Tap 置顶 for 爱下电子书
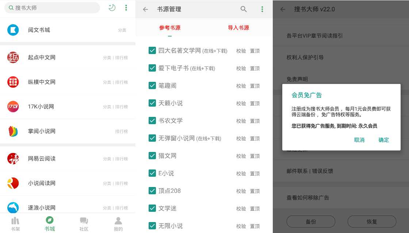This screenshot has width=409, height=233. 255,68
